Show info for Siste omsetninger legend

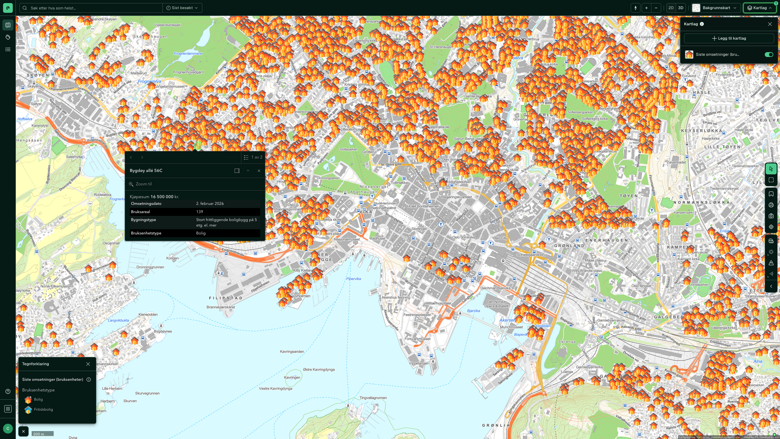[x=89, y=380]
